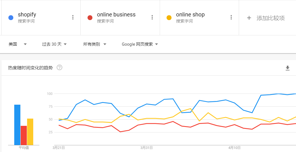Screen dimensions: 296x152
Task: Open the 过去 30 天 time range dropdown
Action: [x=54, y=44]
